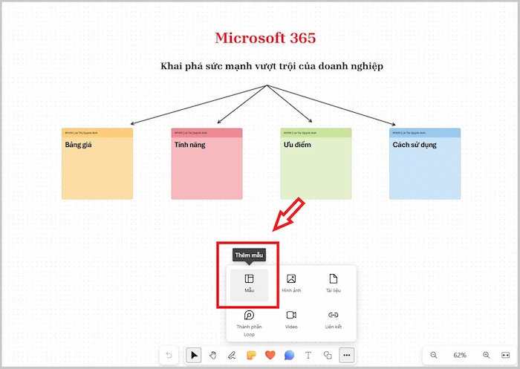Activate the pan hand tool
Screen dimensions: 520x369
click(212, 356)
